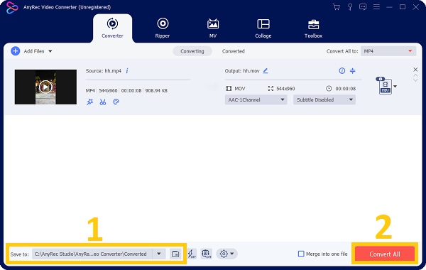View output media info icon
This screenshot has width=426, height=270.
click(x=342, y=70)
